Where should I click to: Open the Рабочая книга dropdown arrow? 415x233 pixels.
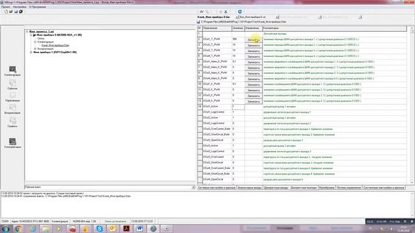(193, 187)
